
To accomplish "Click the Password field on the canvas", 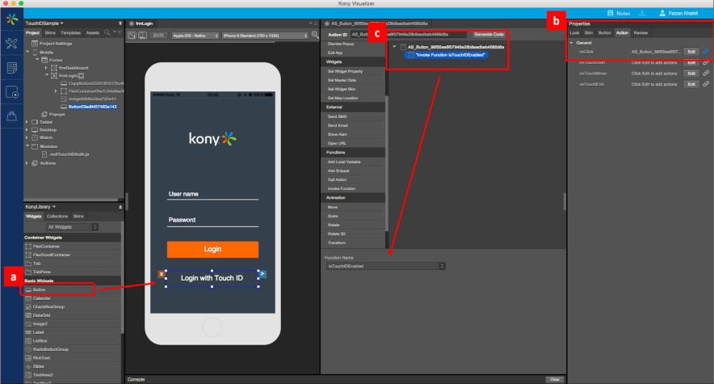I will tap(212, 220).
